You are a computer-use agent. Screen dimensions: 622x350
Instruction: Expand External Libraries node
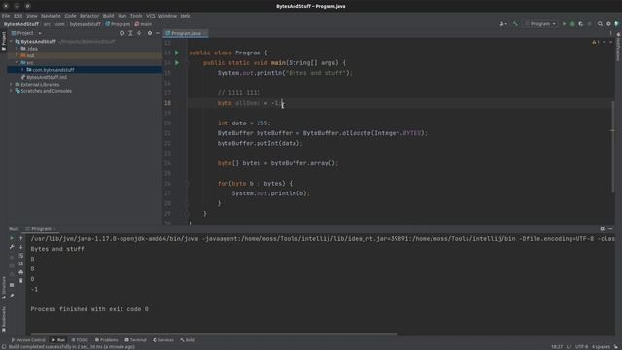pos(11,85)
